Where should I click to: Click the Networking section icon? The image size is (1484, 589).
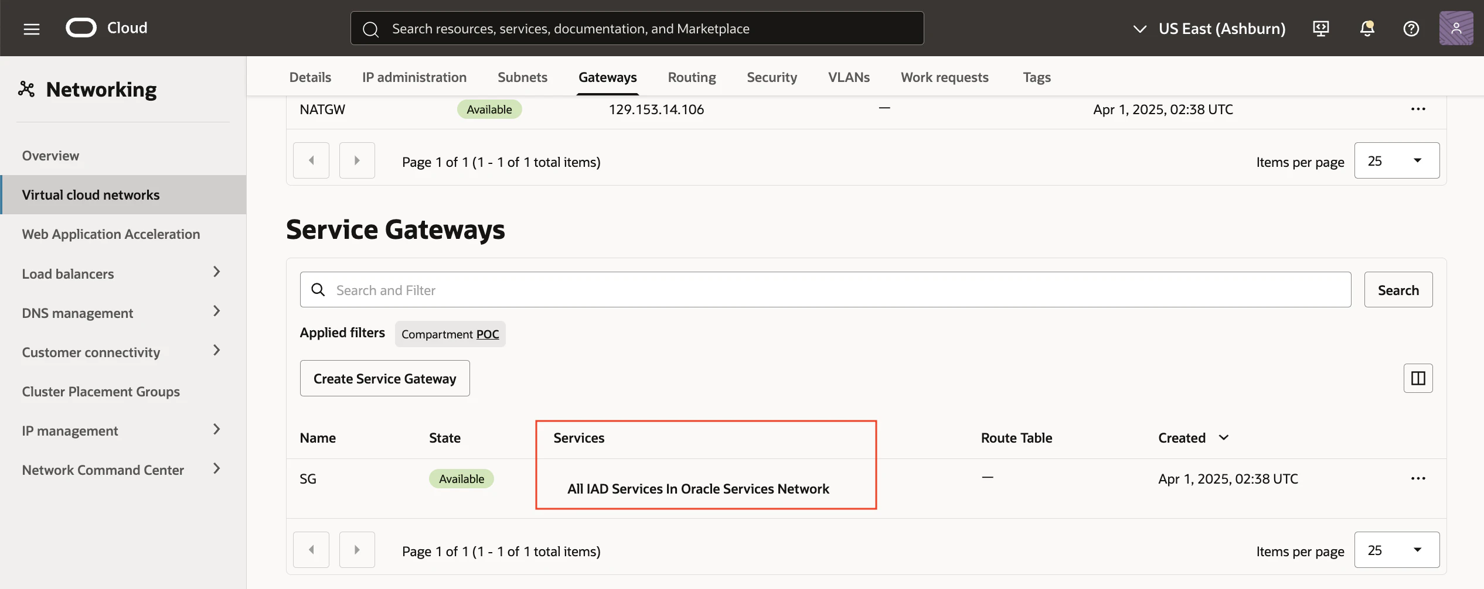coord(26,89)
